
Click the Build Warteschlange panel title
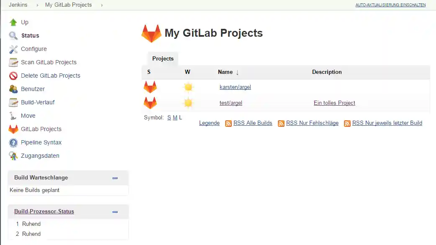(41, 177)
